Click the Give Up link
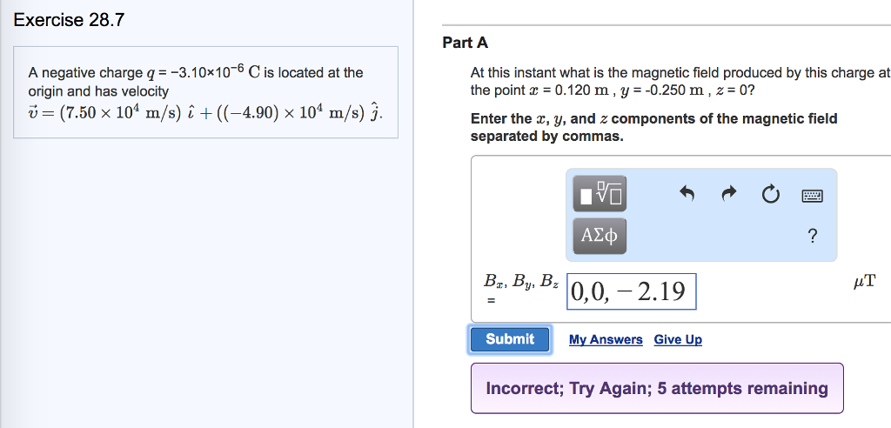The height and width of the screenshot is (428, 891). pos(678,339)
